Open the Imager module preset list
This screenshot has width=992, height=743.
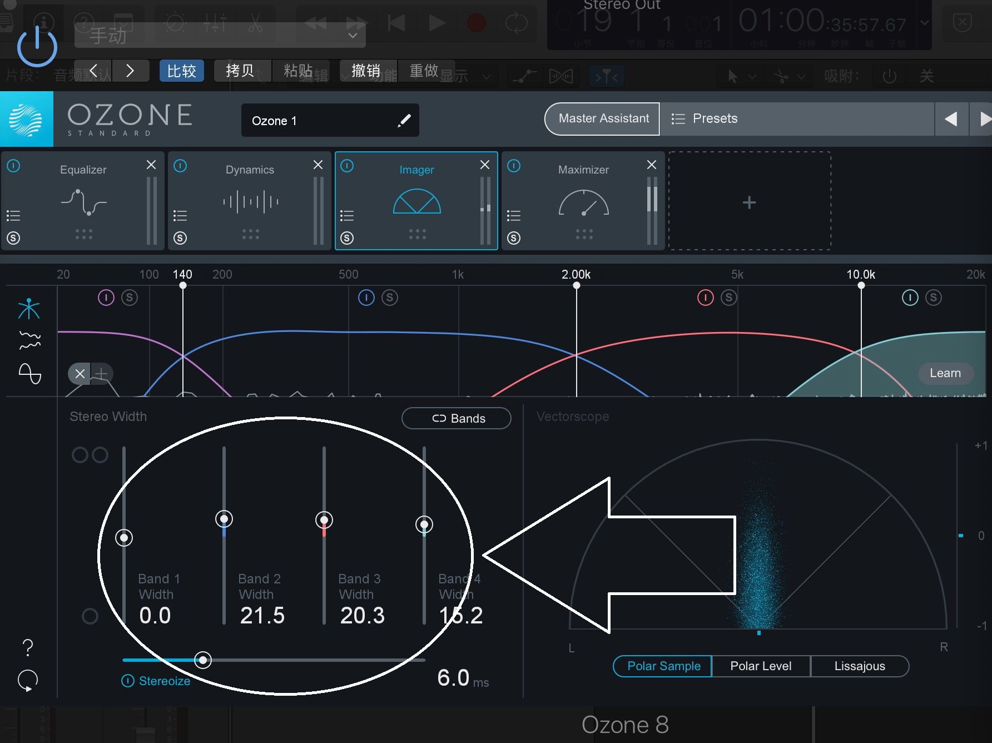click(x=347, y=216)
